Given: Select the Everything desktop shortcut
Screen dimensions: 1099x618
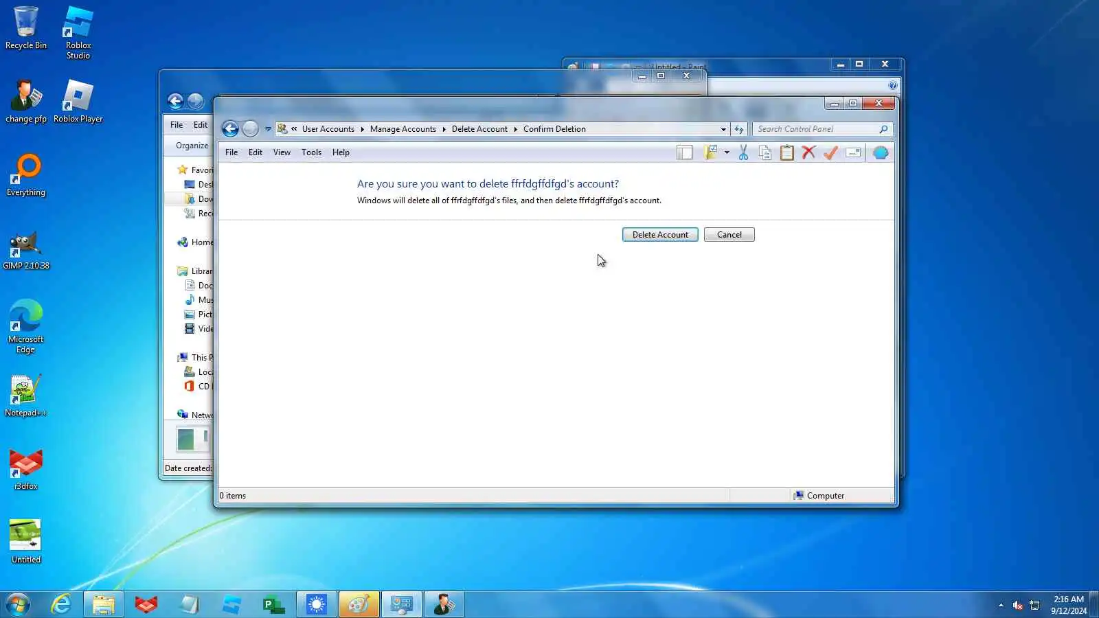Looking at the screenshot, I should (26, 175).
